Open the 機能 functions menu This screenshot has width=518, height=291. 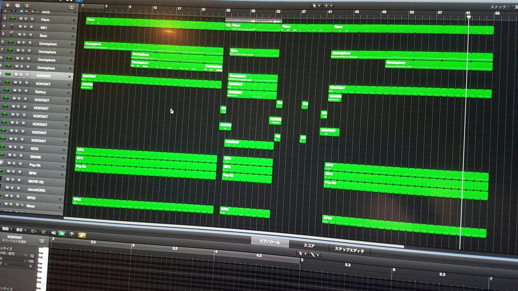[x=6, y=229]
